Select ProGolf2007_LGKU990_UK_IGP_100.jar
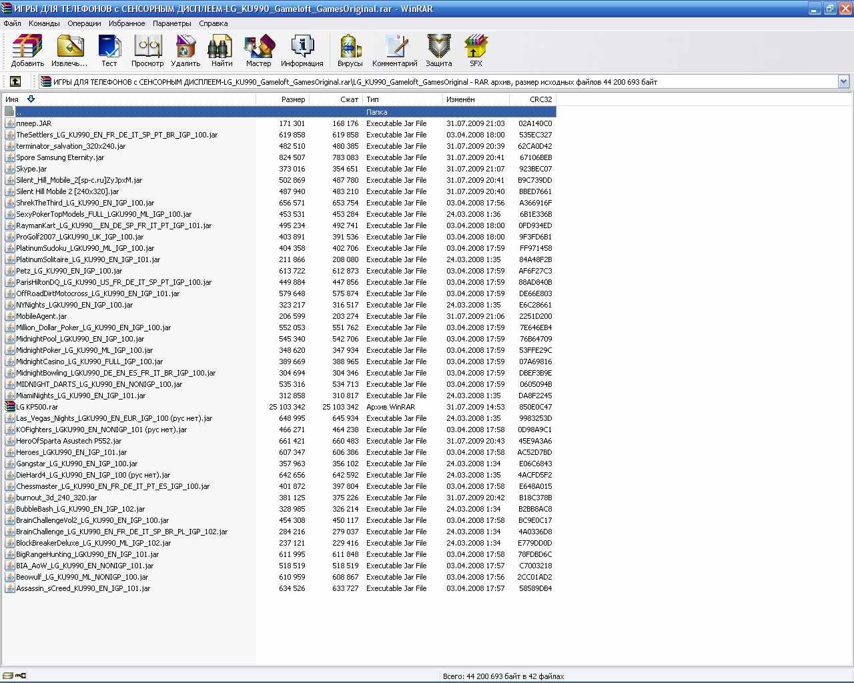This screenshot has width=854, height=683. coord(80,237)
